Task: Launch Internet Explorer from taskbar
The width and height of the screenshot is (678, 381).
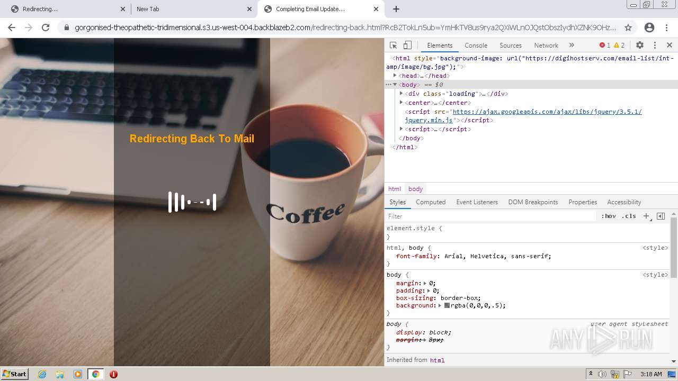Action: 42,374
